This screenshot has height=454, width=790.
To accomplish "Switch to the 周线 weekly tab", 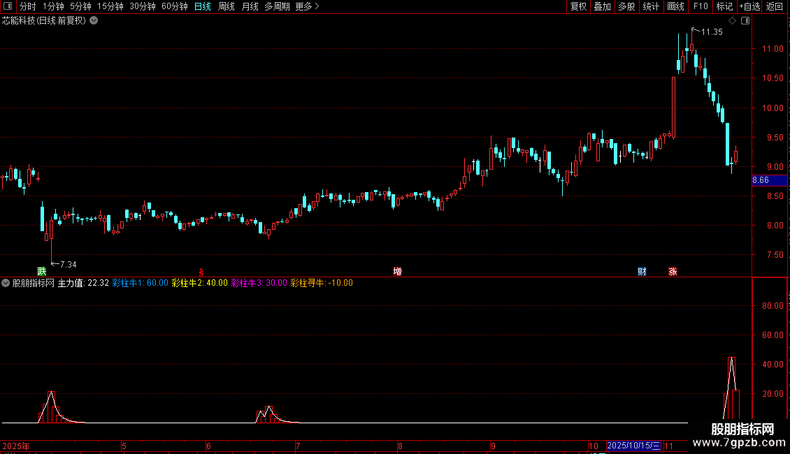I will coord(227,6).
